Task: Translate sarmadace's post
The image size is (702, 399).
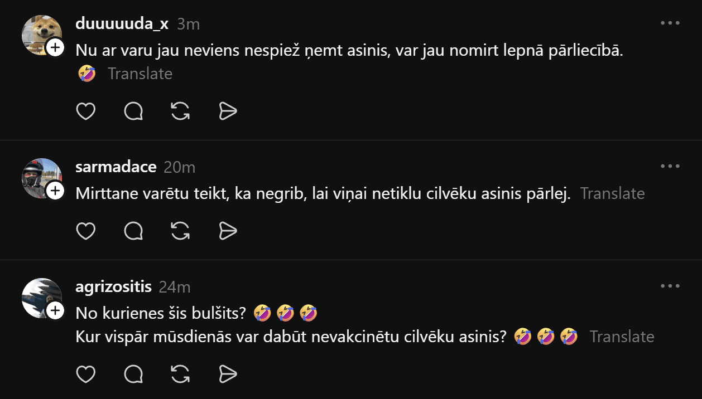Action: pyautogui.click(x=612, y=193)
